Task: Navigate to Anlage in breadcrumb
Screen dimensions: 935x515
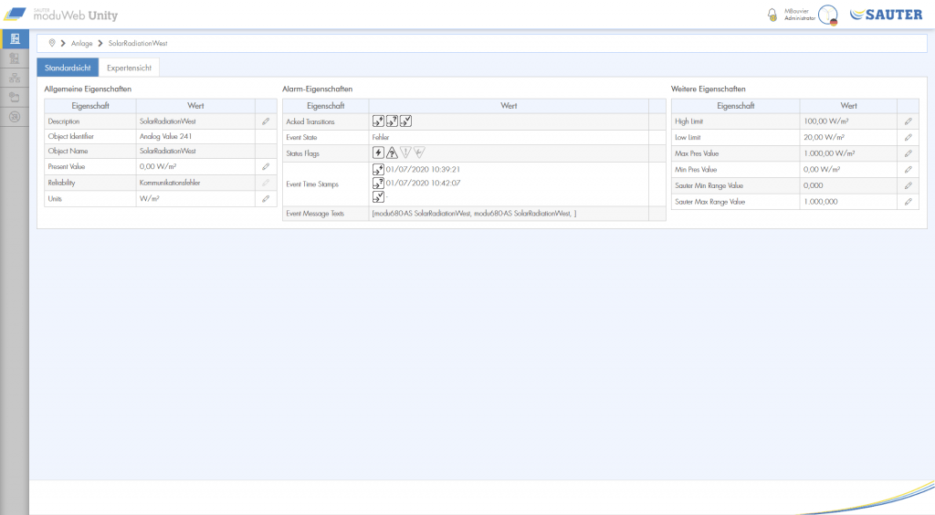Action: (81, 44)
